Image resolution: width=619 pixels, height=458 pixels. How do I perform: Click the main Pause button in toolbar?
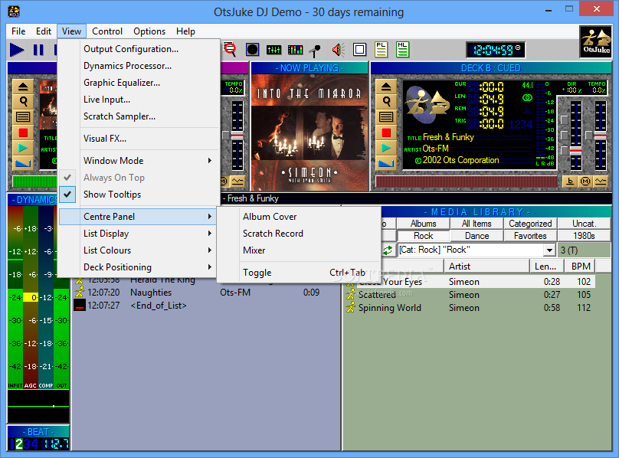38,50
